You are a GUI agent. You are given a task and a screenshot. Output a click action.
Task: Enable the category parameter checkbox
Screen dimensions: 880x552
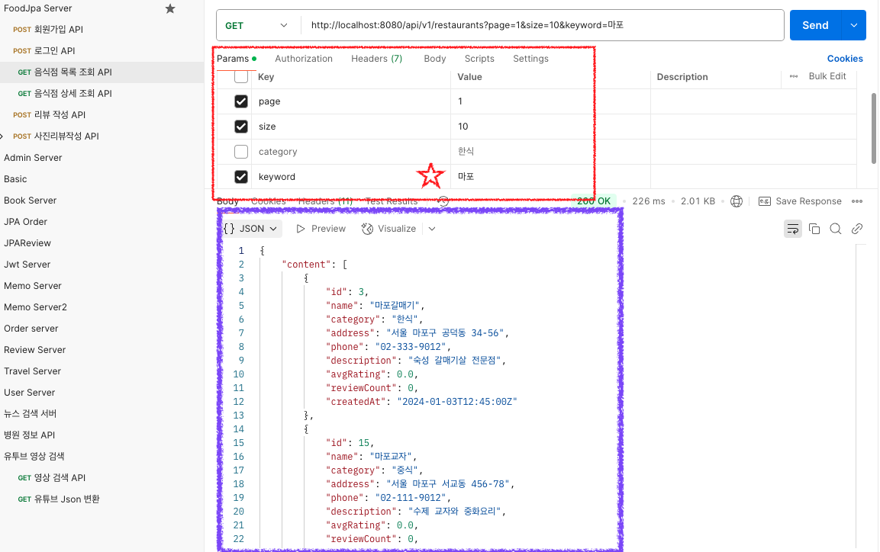click(x=240, y=152)
